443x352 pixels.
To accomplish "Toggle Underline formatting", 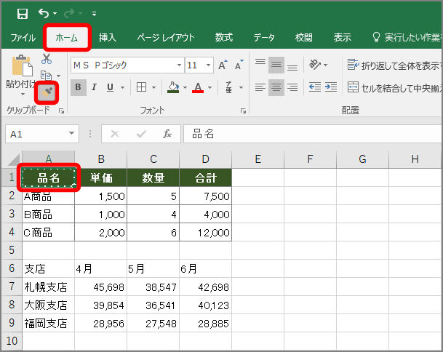I will click(x=110, y=87).
